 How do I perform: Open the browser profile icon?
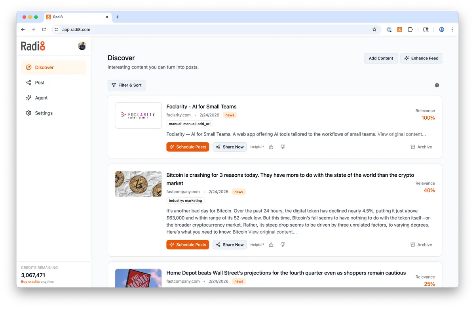(x=441, y=30)
